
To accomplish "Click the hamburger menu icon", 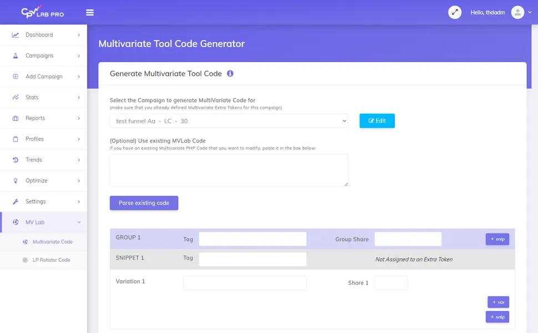I will (x=90, y=12).
